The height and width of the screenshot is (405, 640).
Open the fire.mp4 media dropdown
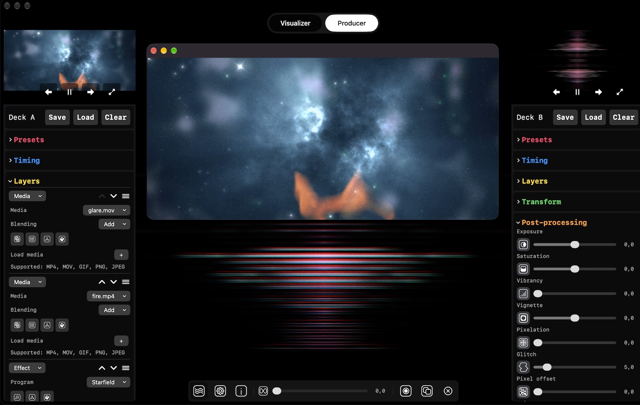pyautogui.click(x=109, y=296)
